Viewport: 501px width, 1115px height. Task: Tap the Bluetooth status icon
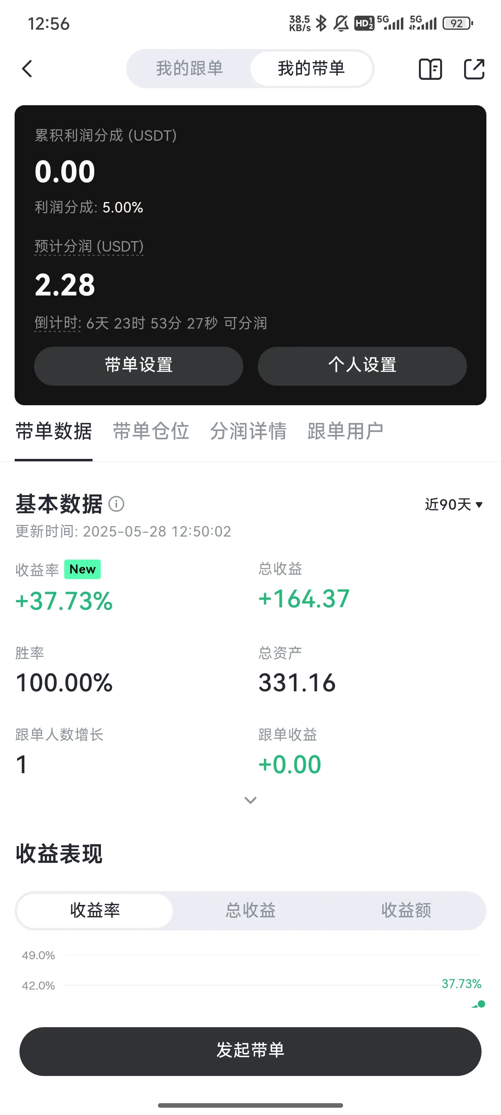point(321,23)
